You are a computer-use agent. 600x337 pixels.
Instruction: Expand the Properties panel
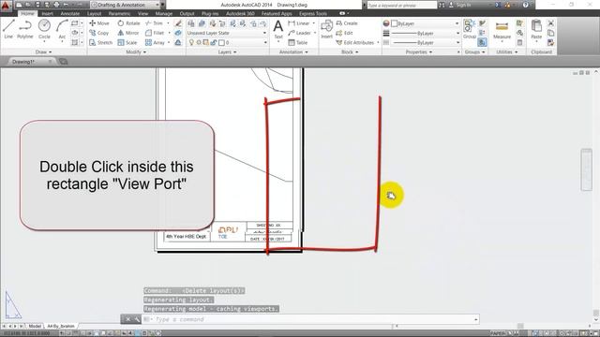pyautogui.click(x=419, y=52)
